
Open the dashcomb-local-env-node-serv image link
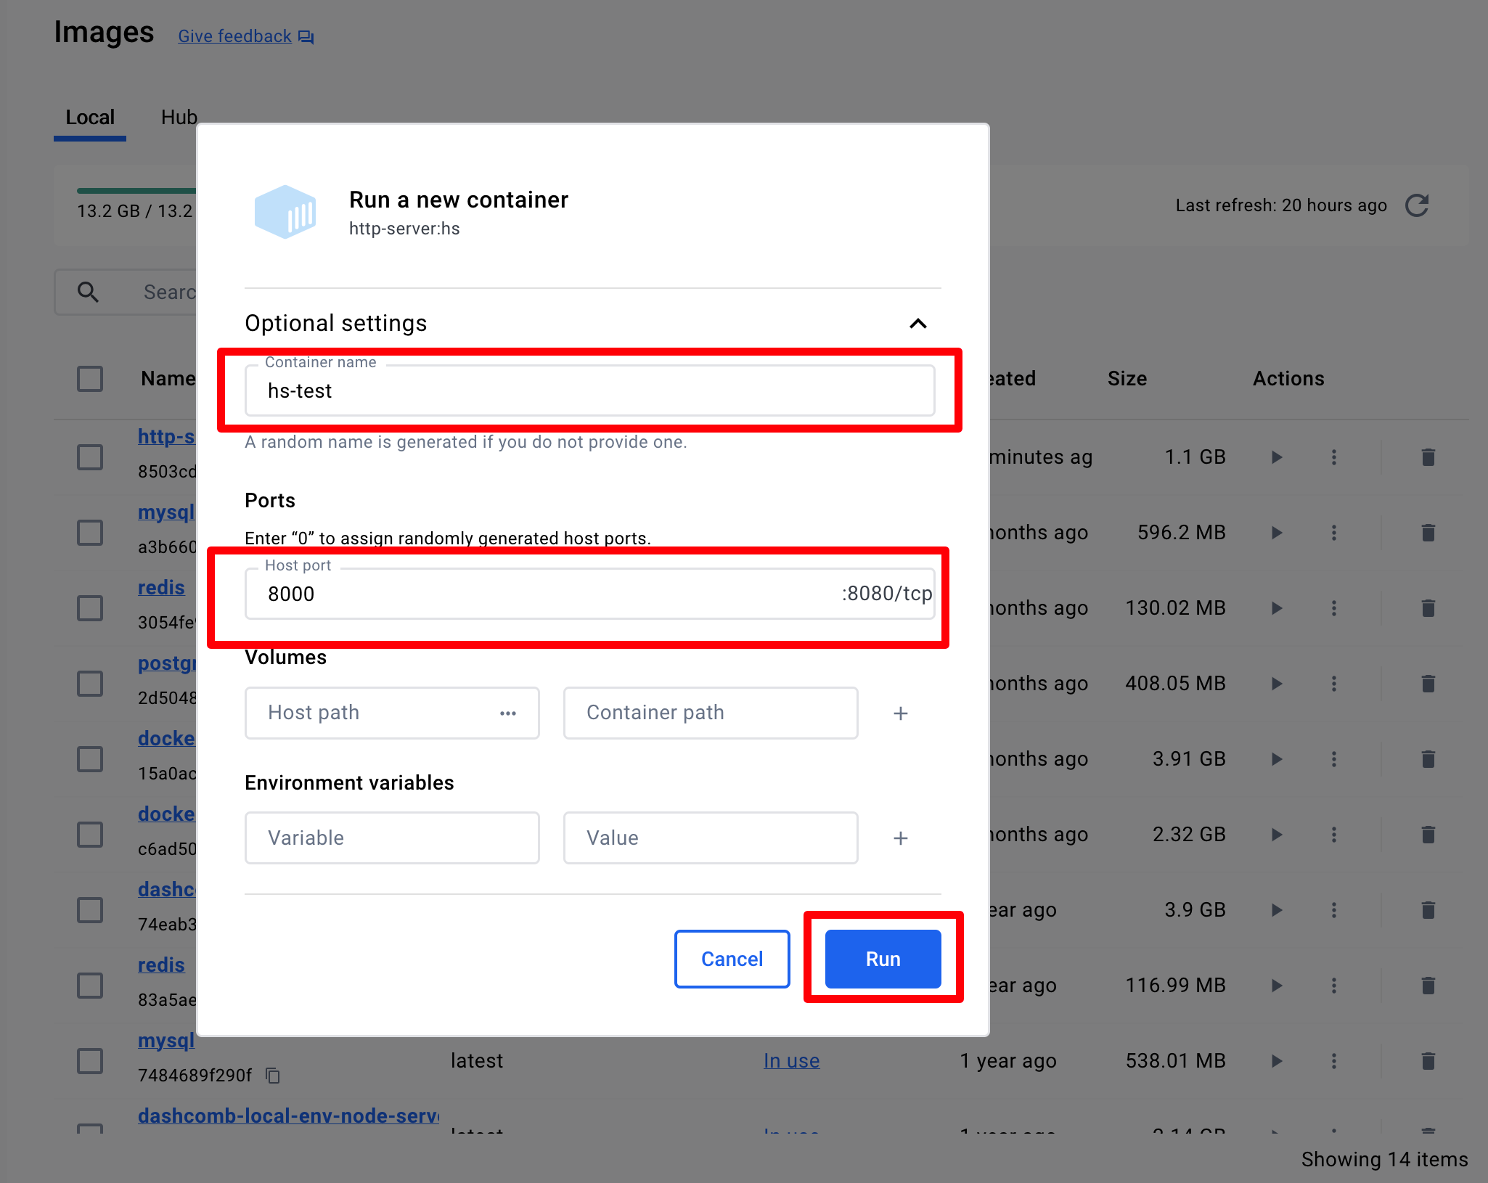pos(288,1116)
